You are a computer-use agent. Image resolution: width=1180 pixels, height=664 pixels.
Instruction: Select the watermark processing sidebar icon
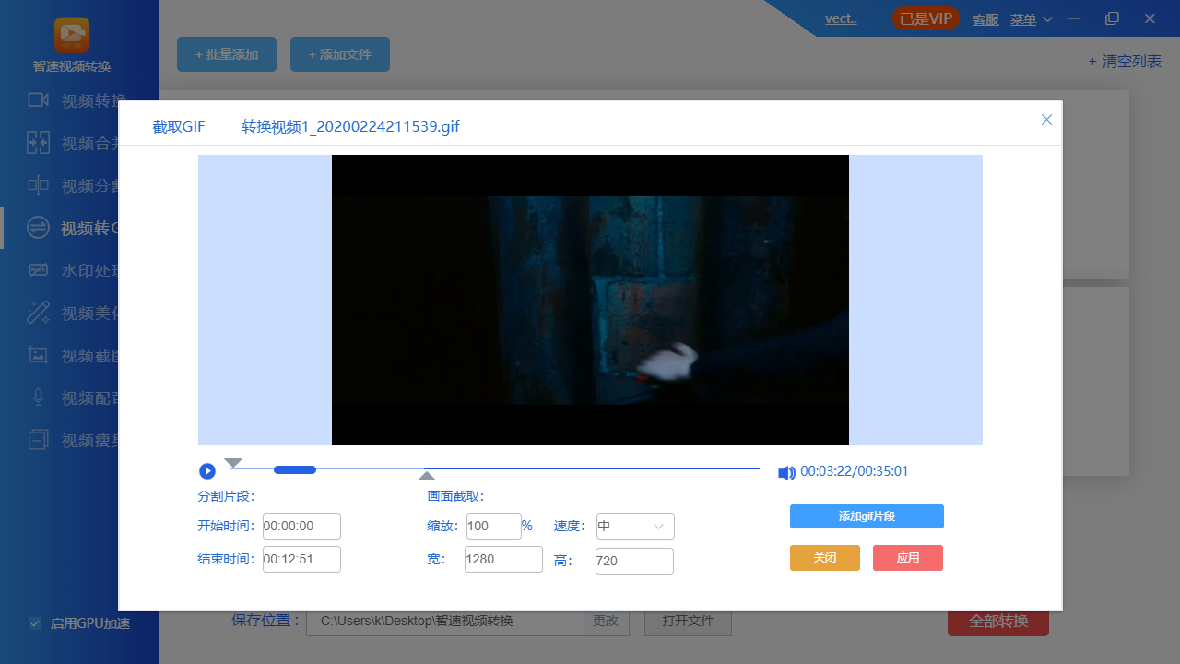38,270
